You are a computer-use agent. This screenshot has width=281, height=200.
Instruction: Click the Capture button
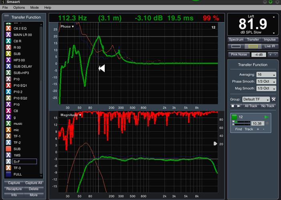[x=14, y=183]
